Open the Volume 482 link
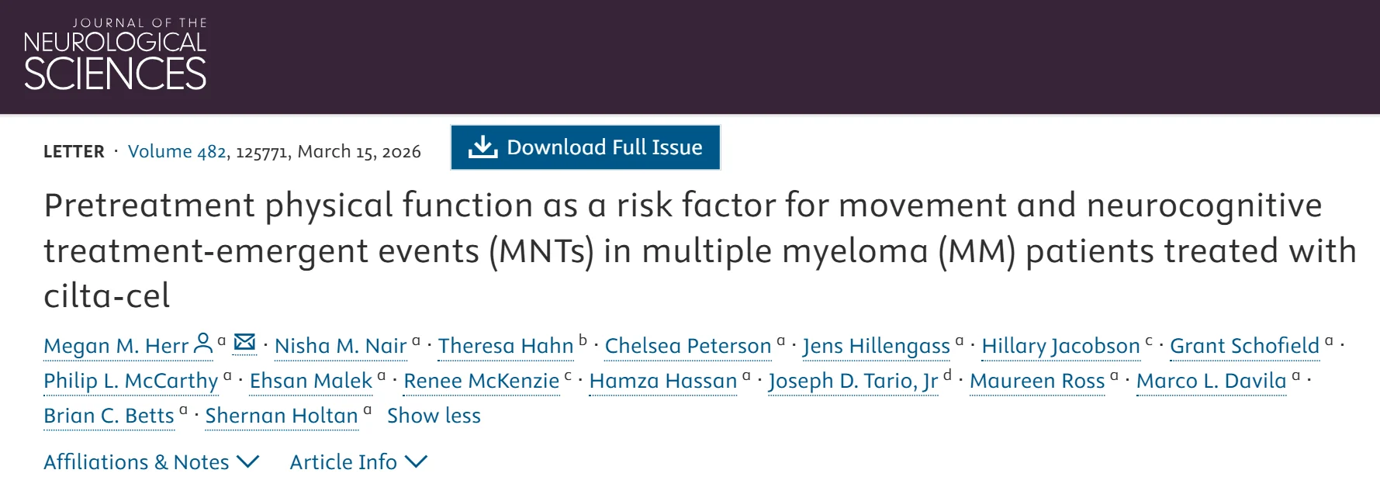 tap(175, 150)
